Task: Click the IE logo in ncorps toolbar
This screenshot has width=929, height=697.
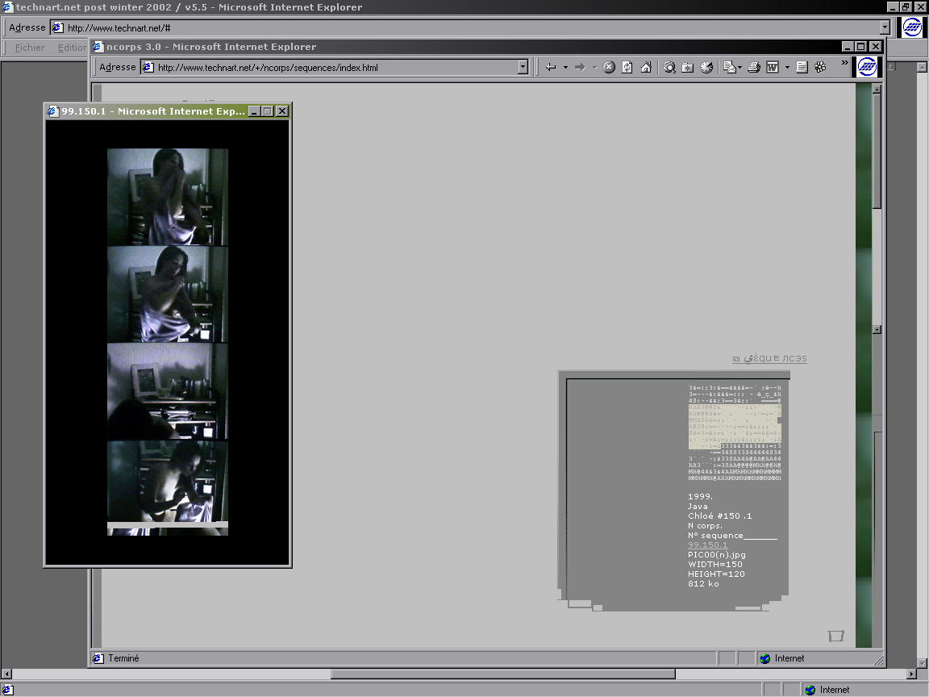Action: pos(867,66)
